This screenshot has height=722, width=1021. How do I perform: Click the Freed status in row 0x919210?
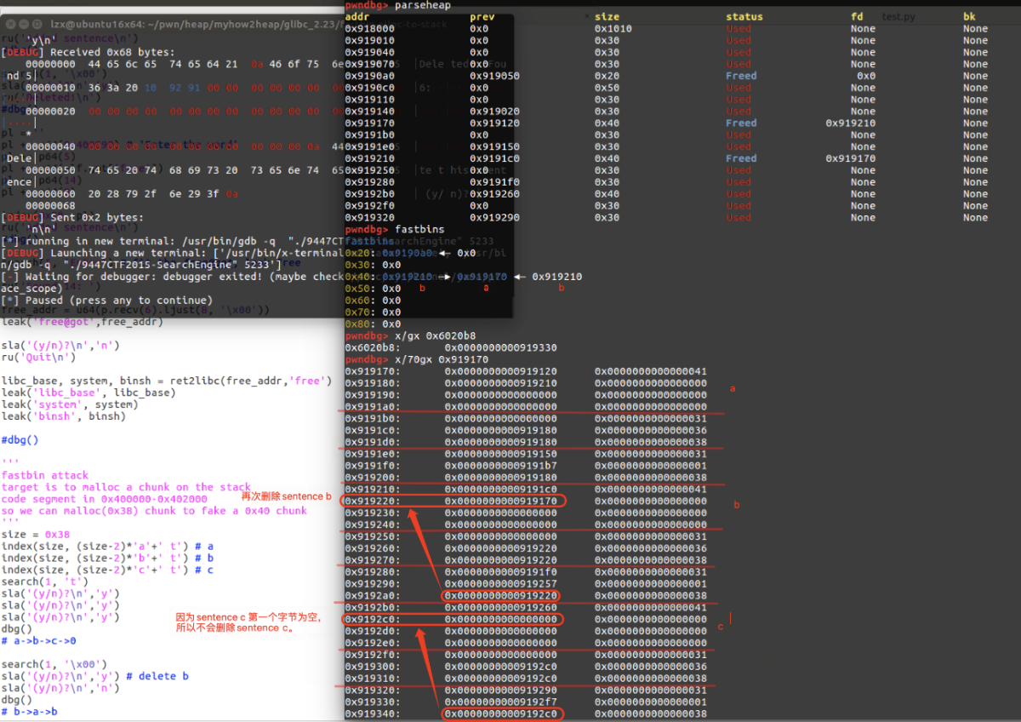coord(740,158)
